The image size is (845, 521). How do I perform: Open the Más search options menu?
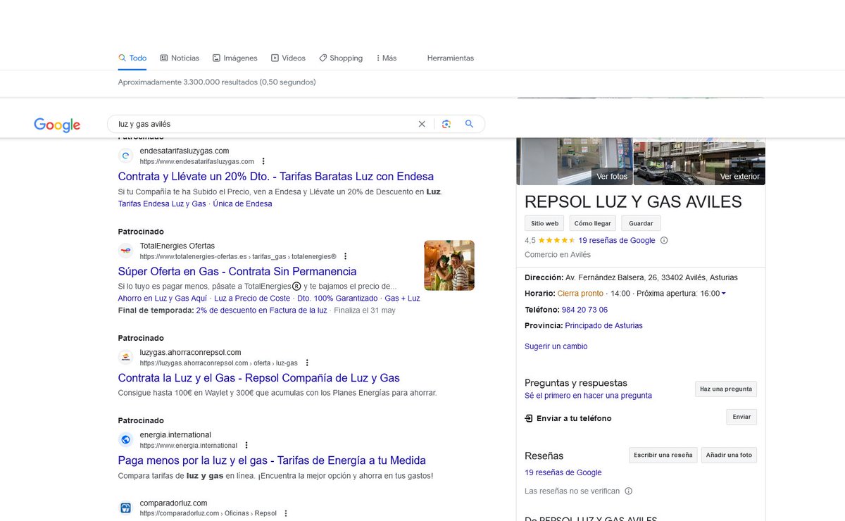(x=386, y=58)
